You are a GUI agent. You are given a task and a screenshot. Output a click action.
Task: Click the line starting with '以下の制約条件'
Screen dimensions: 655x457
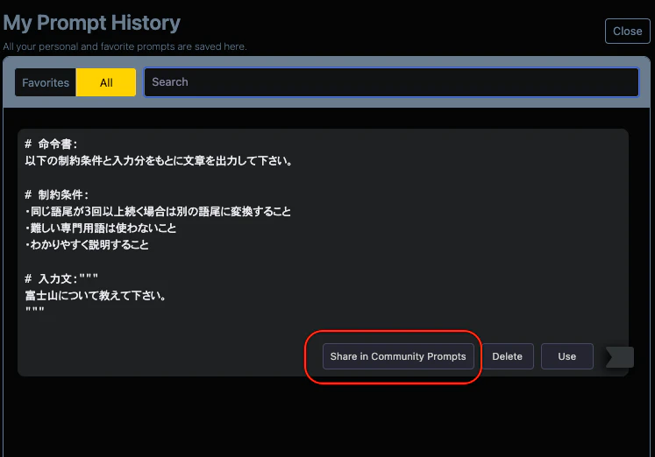(x=159, y=161)
